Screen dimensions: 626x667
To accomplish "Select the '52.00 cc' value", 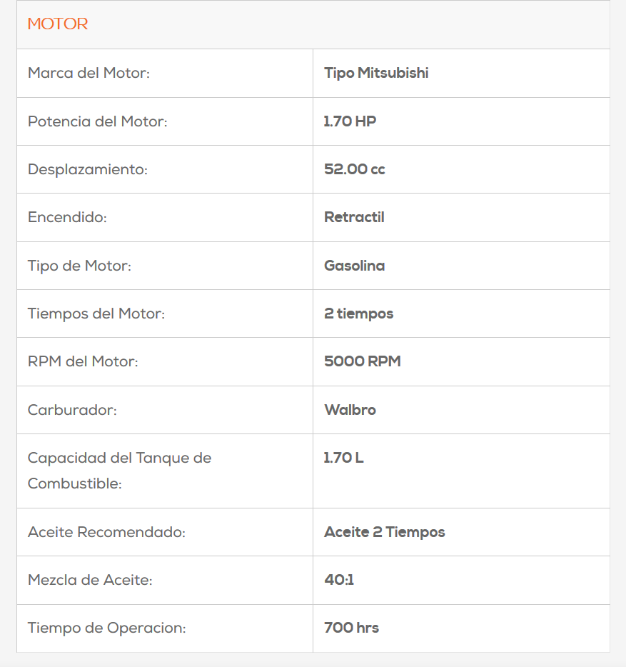I will 354,169.
